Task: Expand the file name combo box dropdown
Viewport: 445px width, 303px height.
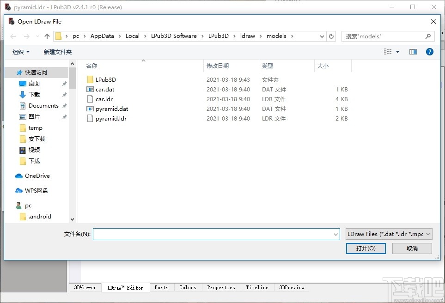Action: pos(336,234)
